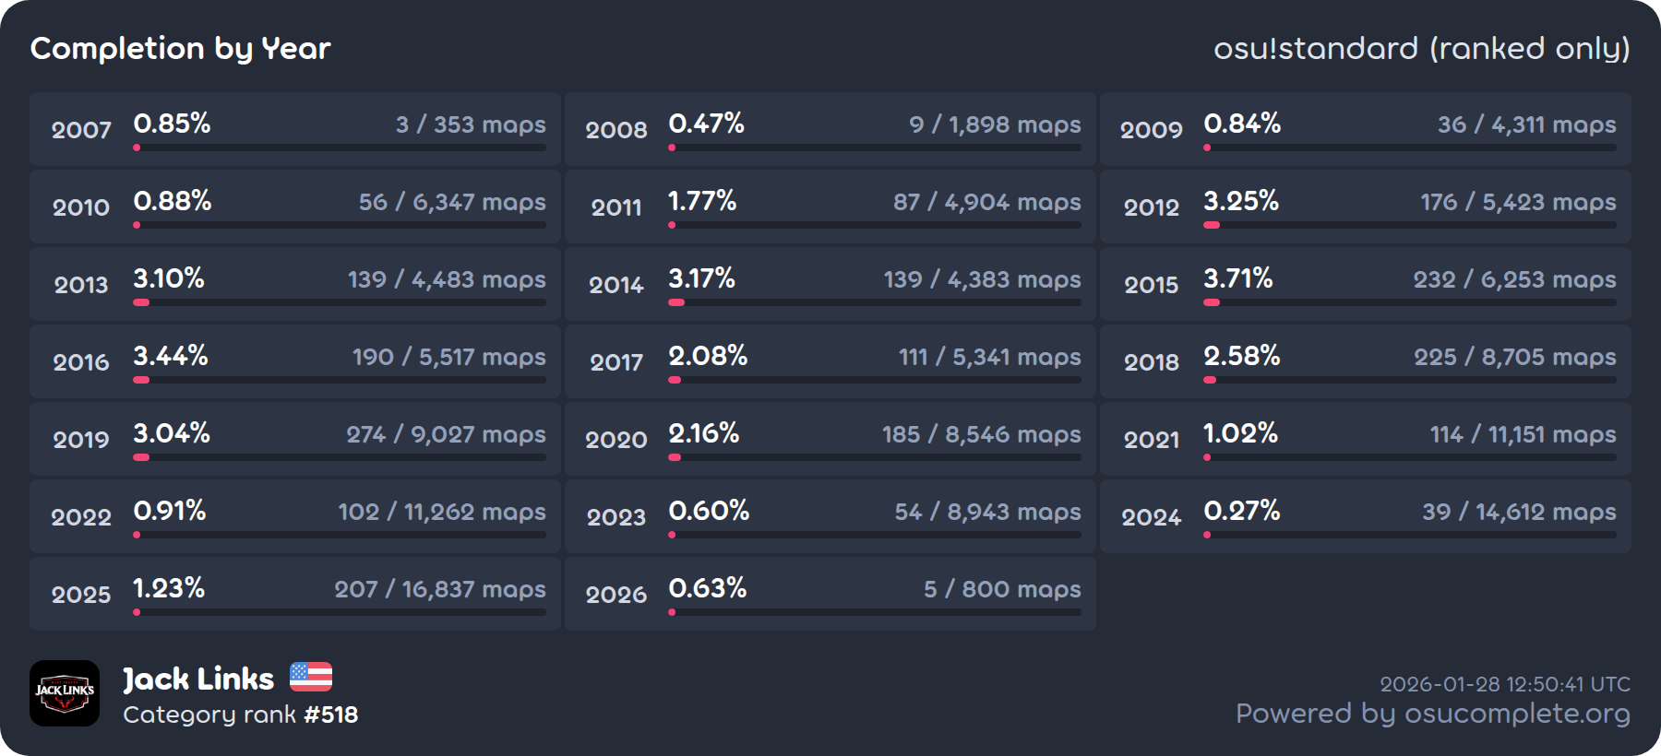This screenshot has height=756, width=1661.
Task: Click the Completion by Year heading
Action: click(181, 48)
